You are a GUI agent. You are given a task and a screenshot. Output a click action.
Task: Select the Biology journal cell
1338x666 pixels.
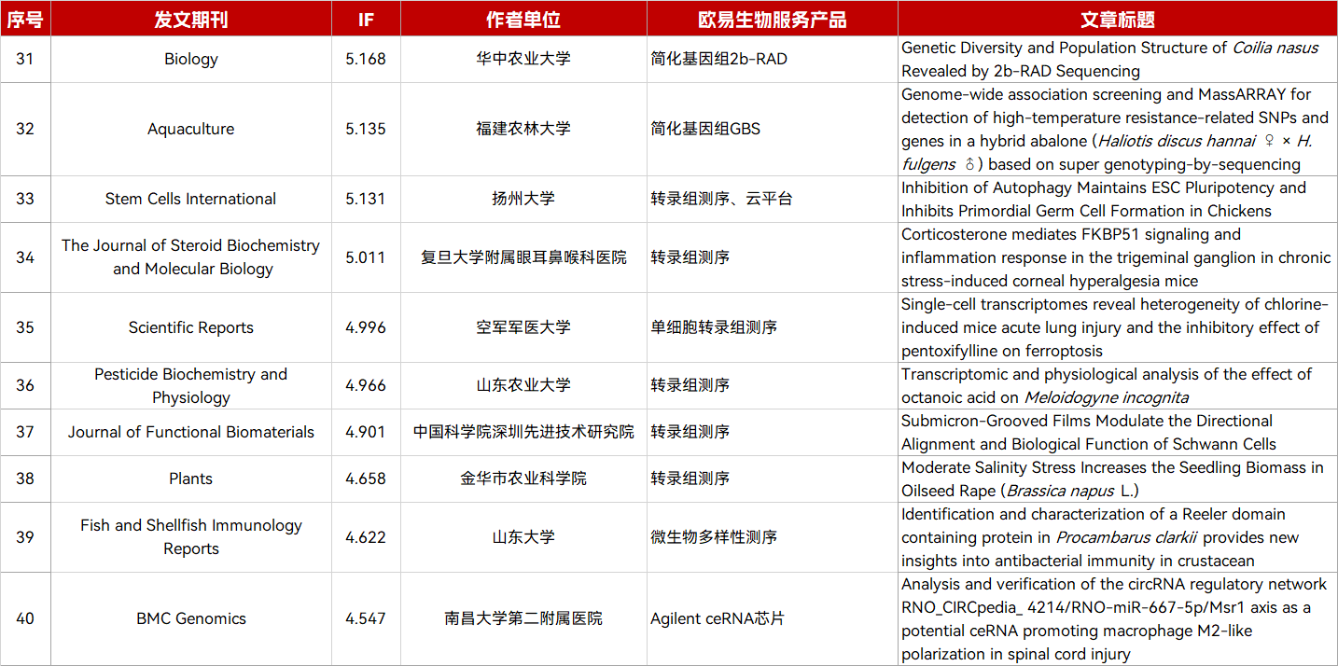click(x=191, y=60)
